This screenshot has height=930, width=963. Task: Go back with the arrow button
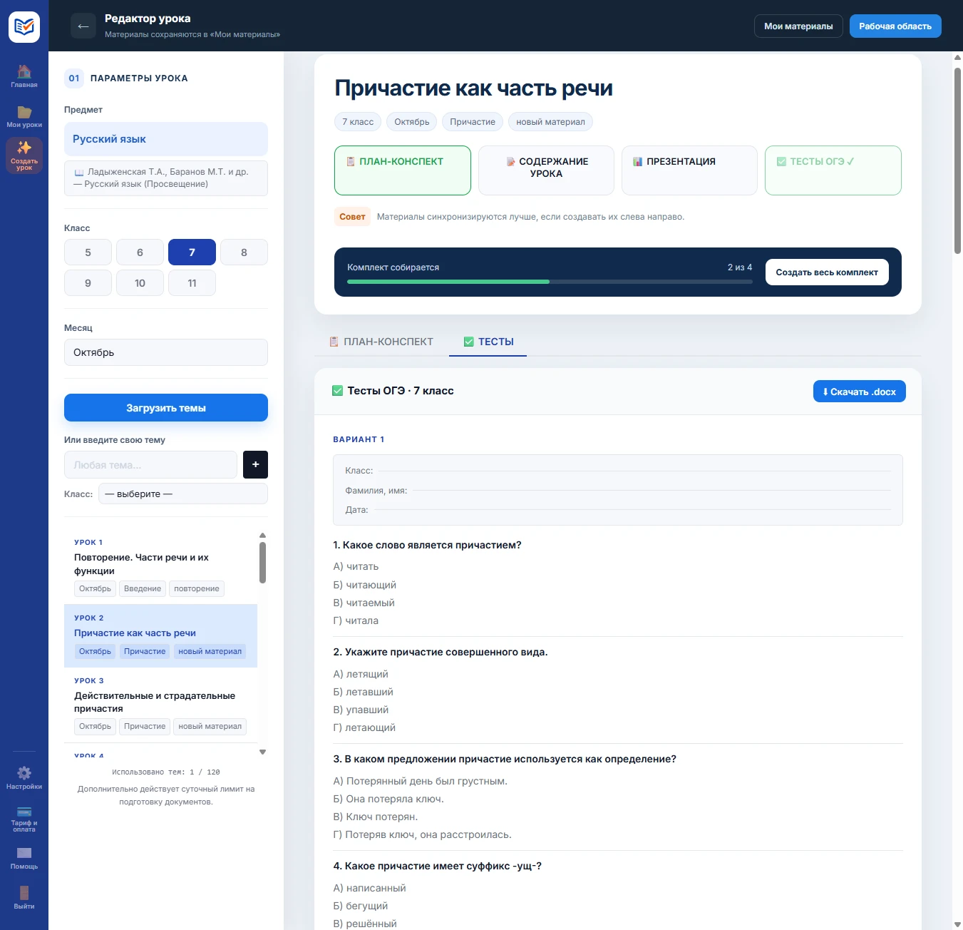tap(83, 26)
